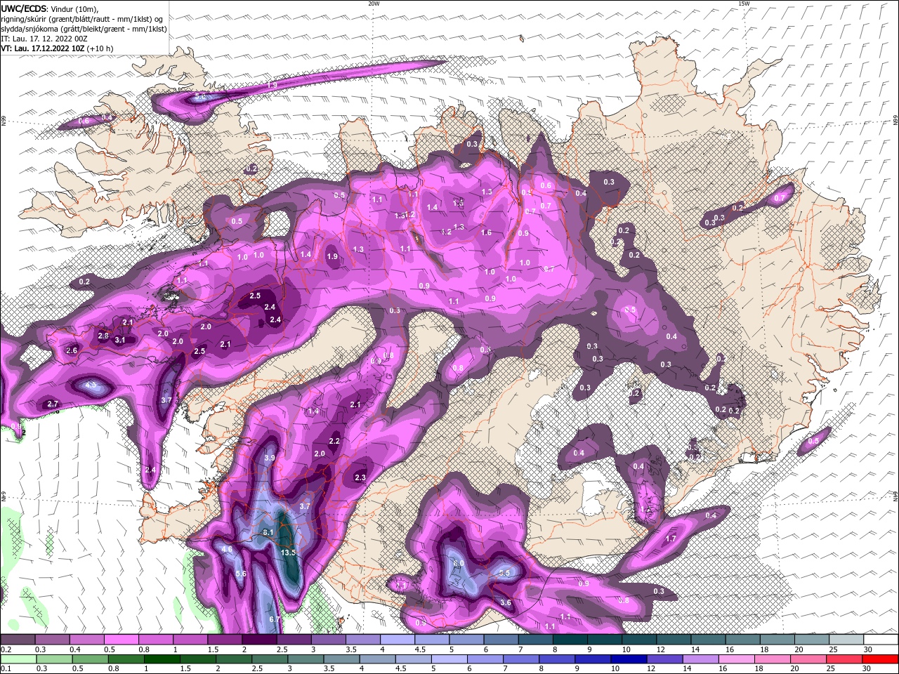Screen dimensions: 899x674
Task: Click the 3.9 value on the map
Action: 269,458
